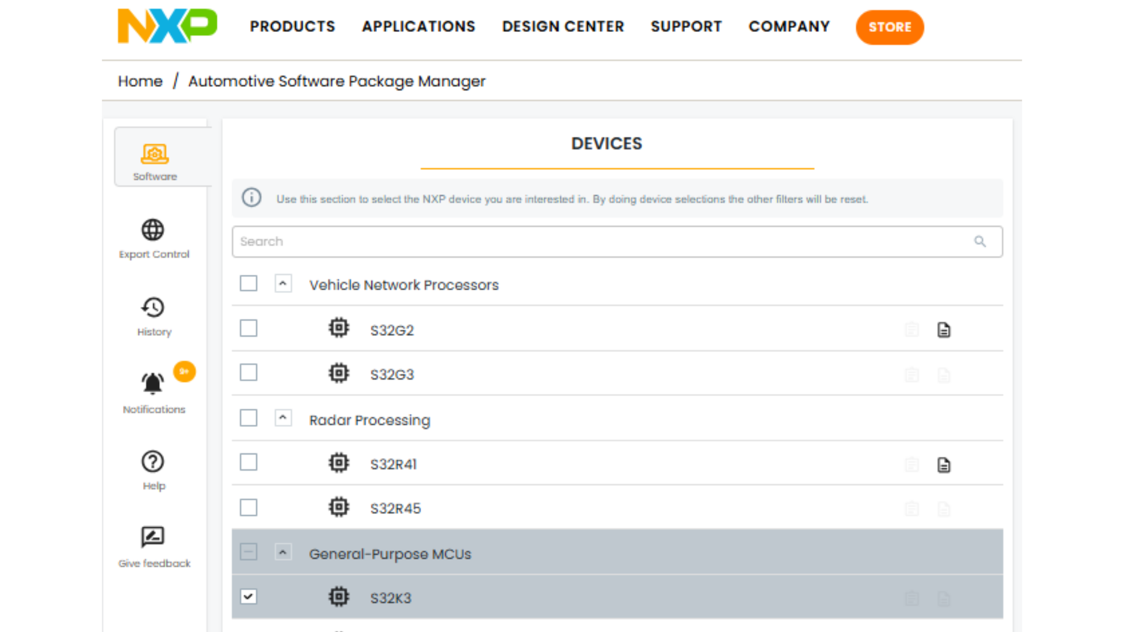Click the faded clipboard icon for S32G2

pyautogui.click(x=912, y=330)
